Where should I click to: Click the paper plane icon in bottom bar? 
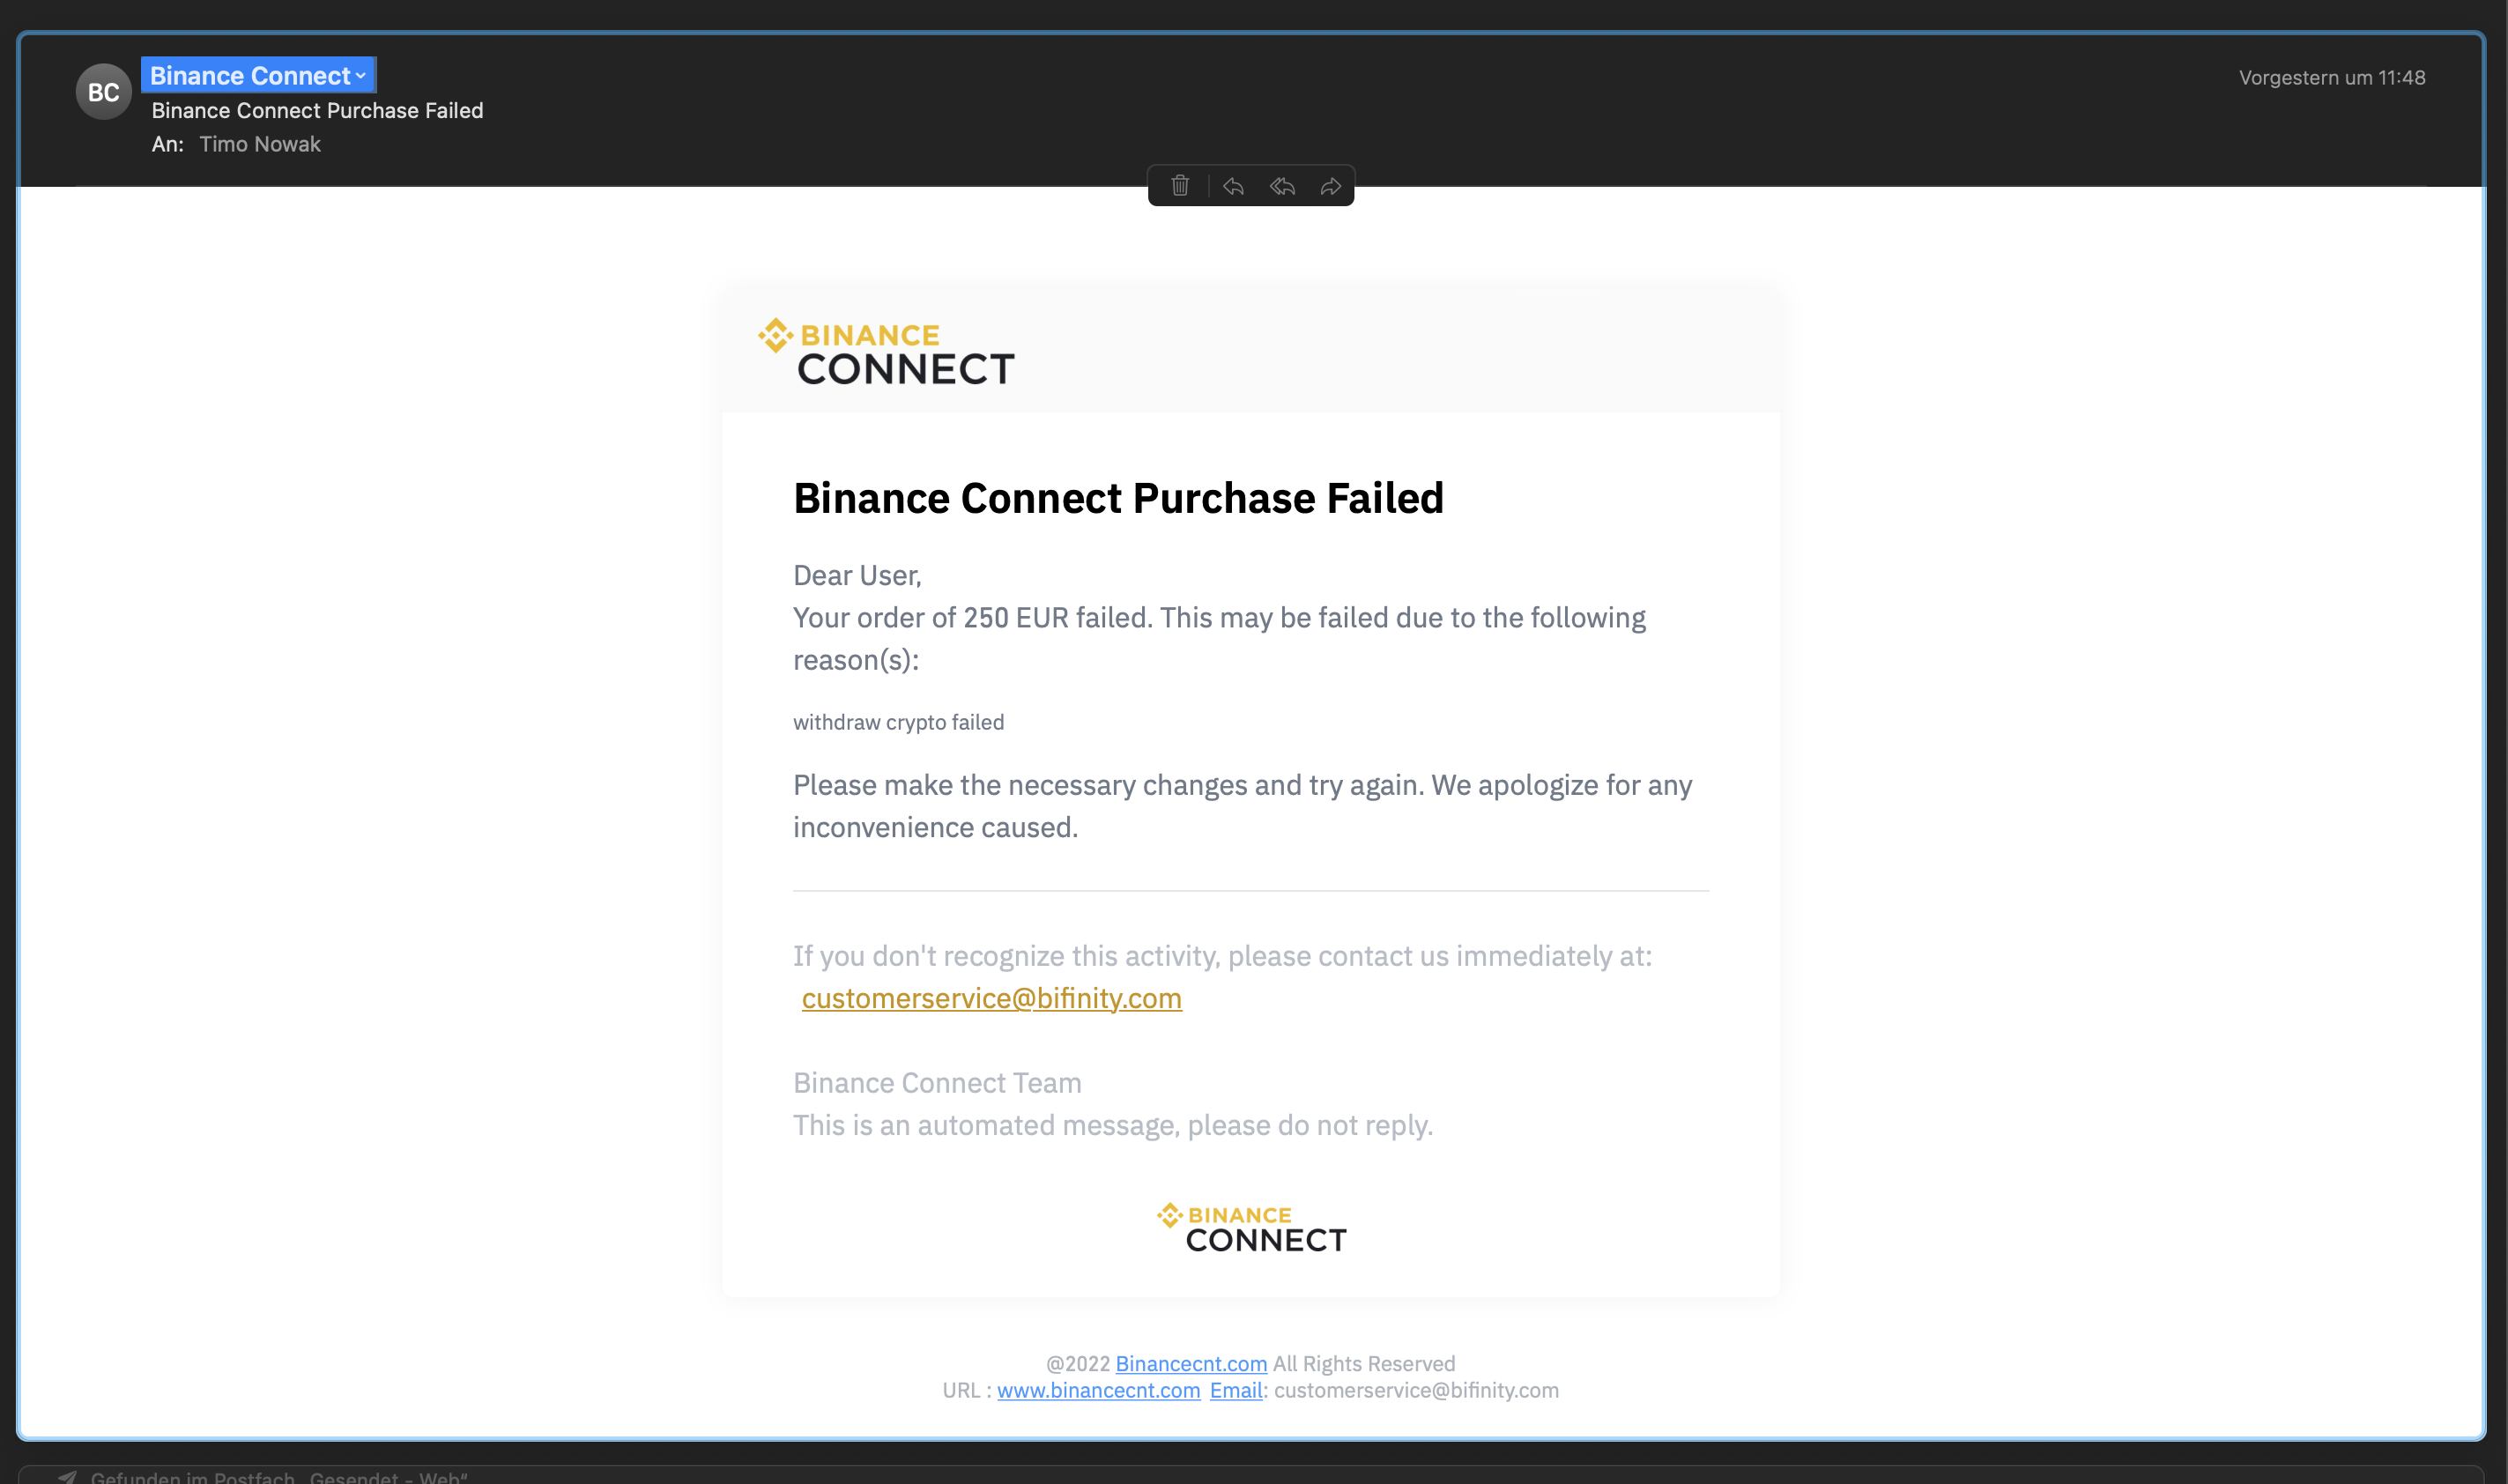67,1476
